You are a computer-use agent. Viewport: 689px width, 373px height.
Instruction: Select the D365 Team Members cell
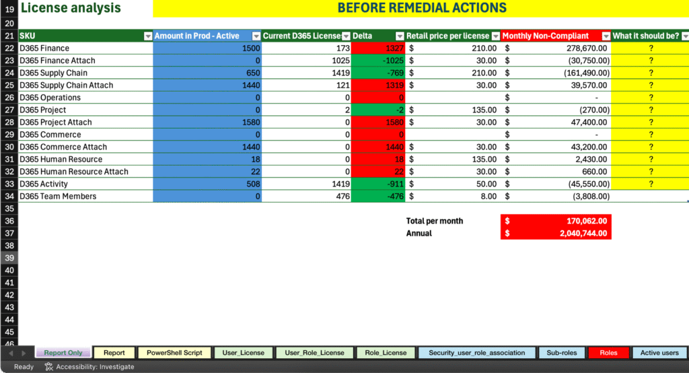pyautogui.click(x=85, y=196)
